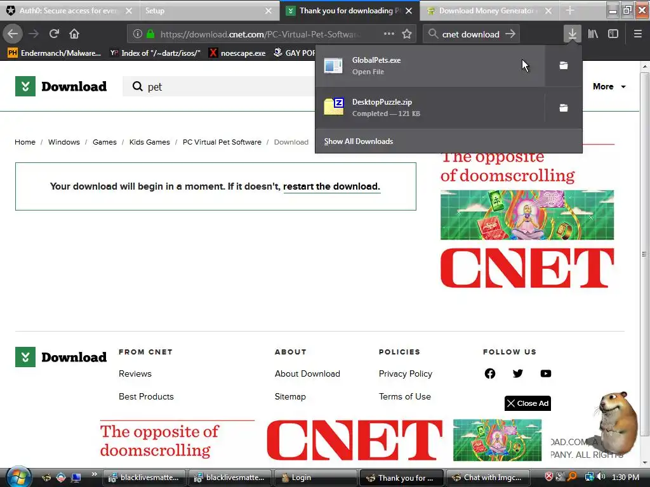Open the Twitter follow icon
The height and width of the screenshot is (487, 650).
pos(518,373)
